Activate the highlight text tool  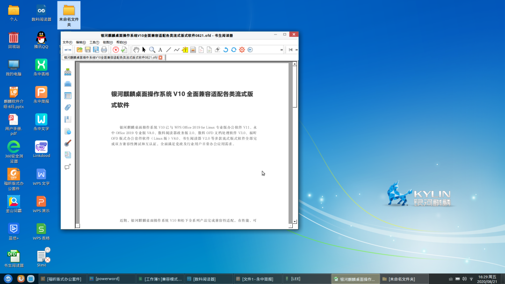[x=185, y=50]
